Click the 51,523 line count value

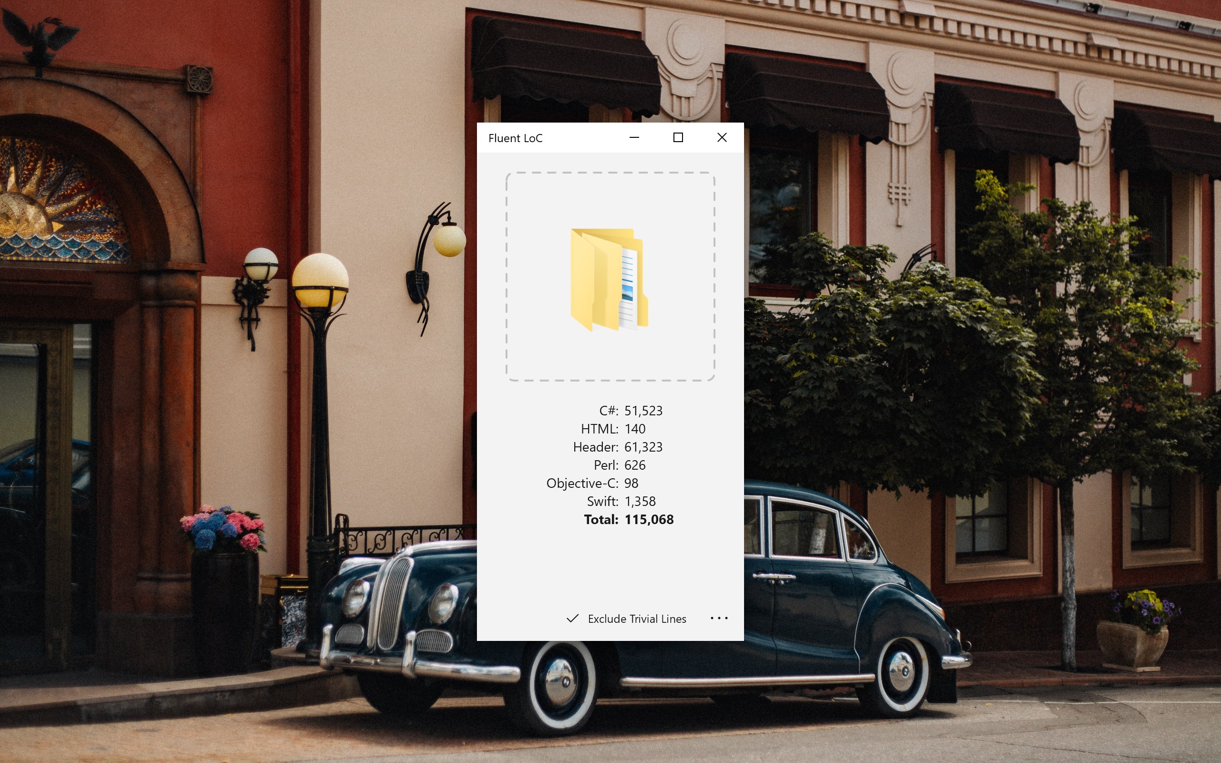(x=643, y=411)
